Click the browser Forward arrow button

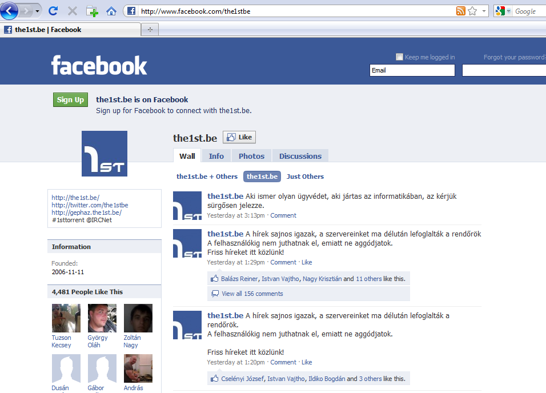(x=26, y=11)
